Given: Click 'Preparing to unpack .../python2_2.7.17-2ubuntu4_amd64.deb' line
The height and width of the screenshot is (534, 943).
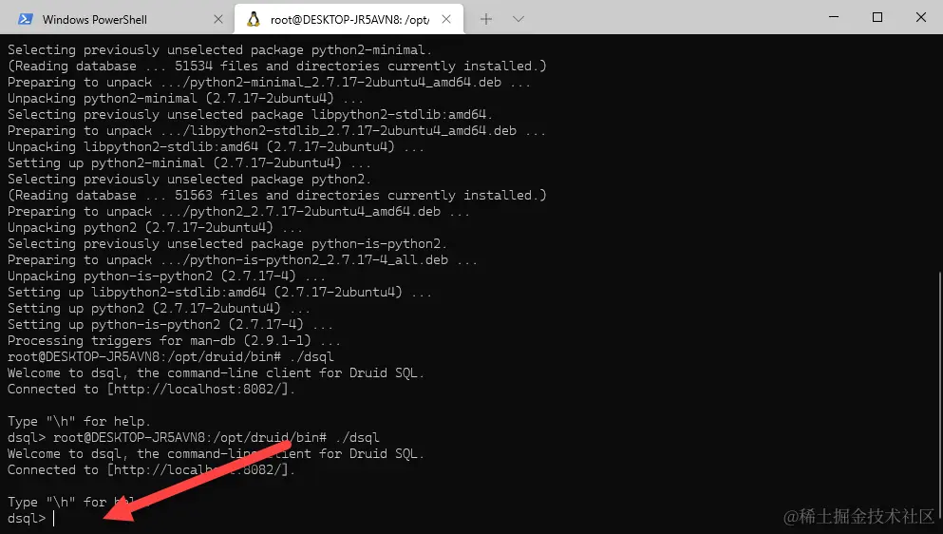Looking at the screenshot, I should click(238, 212).
